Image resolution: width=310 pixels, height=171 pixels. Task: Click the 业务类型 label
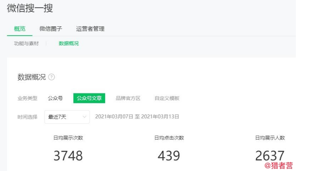27,98
